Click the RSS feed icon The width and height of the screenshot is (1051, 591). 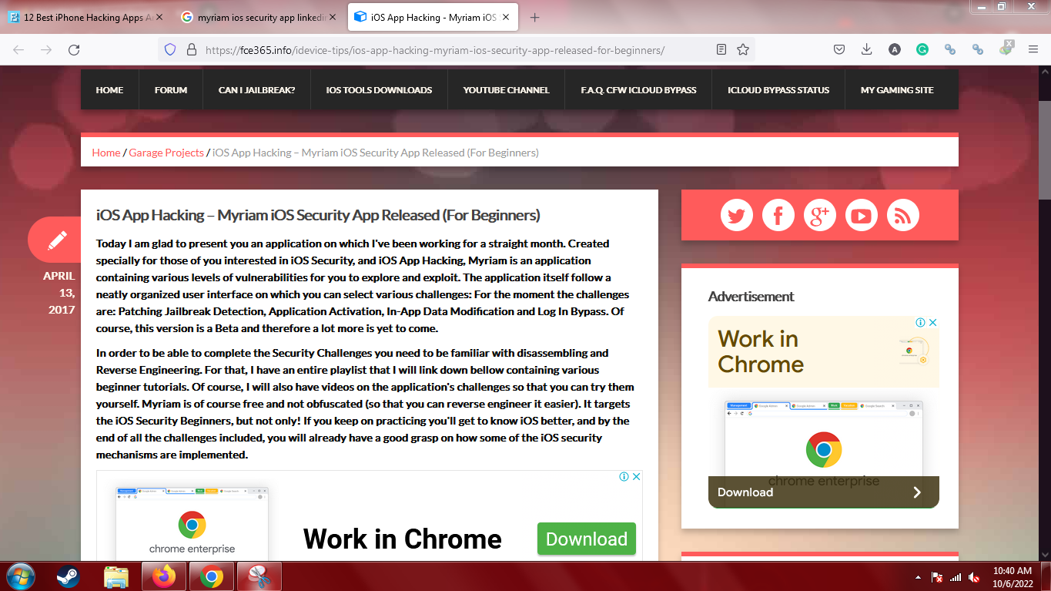(x=903, y=215)
